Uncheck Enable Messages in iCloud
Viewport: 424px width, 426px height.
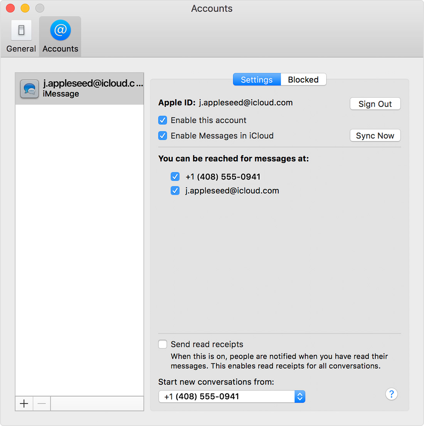(x=163, y=136)
